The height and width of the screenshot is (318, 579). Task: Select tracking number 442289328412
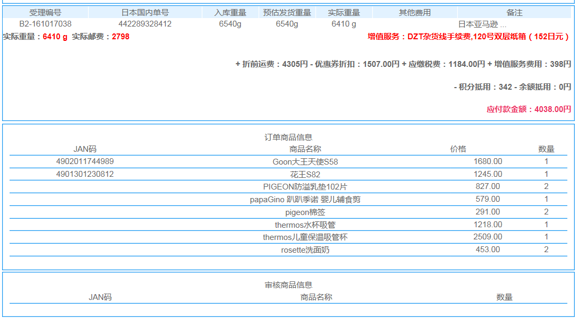tap(144, 24)
